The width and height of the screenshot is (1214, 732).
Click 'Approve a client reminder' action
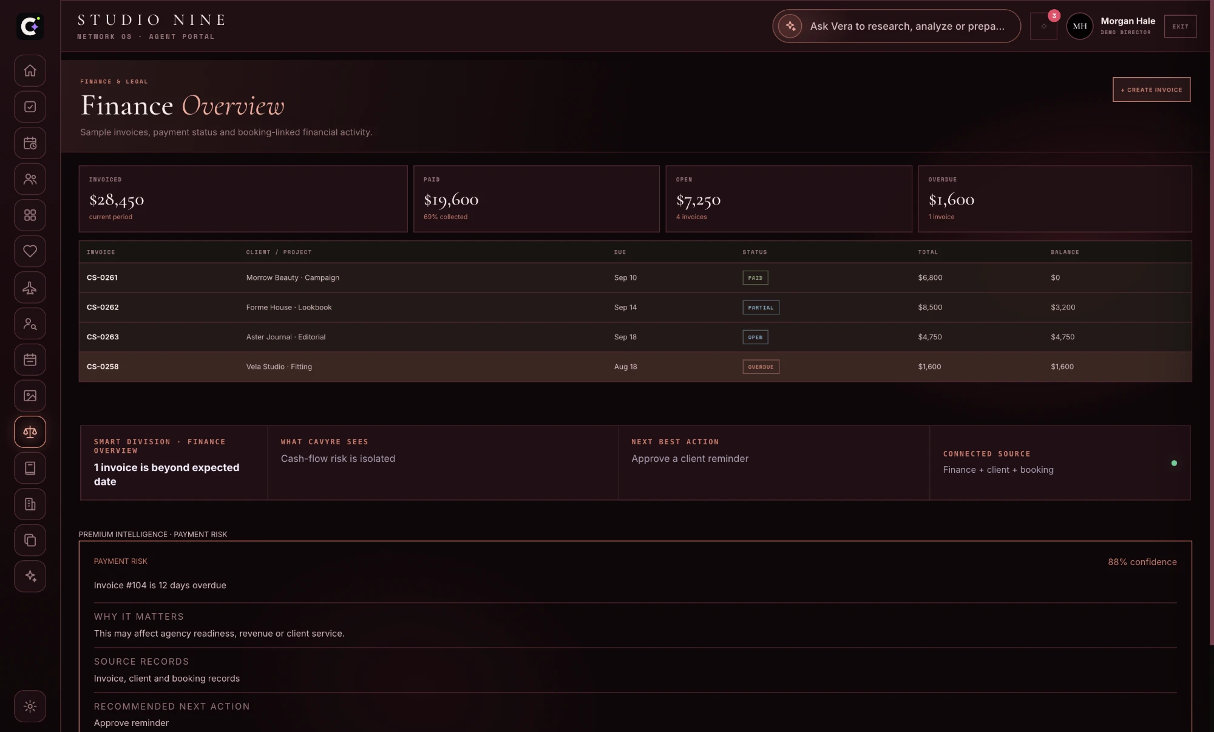(x=690, y=458)
